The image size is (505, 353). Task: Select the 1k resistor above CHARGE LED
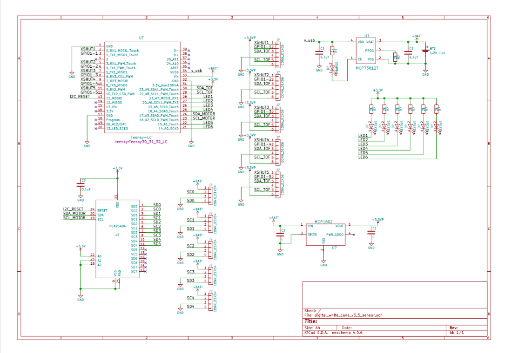[x=332, y=51]
